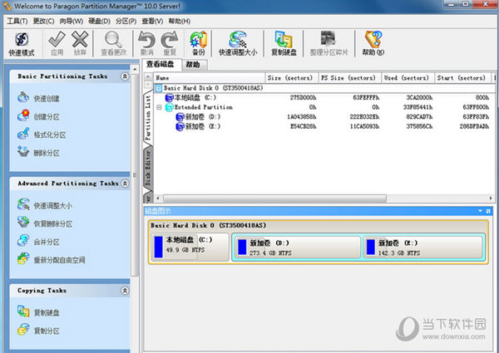This screenshot has width=499, height=353.
Task: Sort by Size (sectors) column header
Action: click(x=292, y=78)
